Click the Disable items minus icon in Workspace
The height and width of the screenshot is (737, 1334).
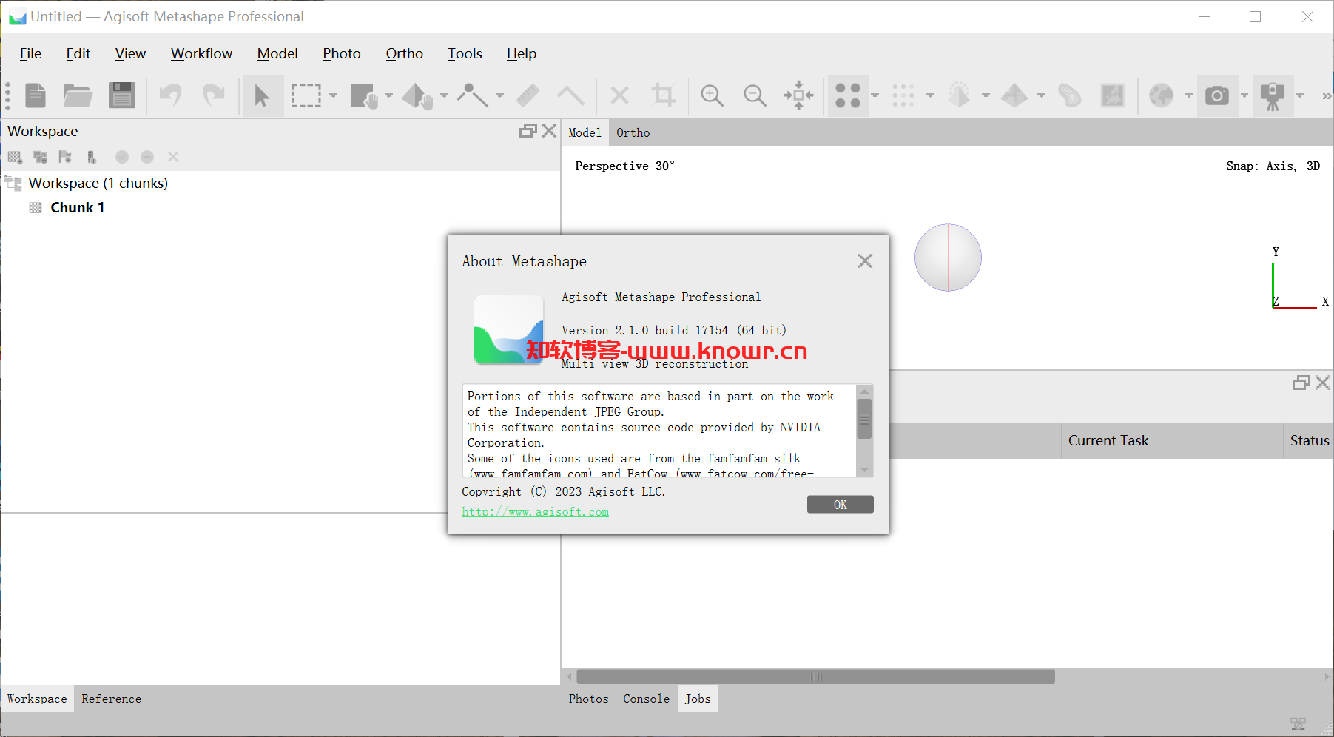(x=147, y=157)
